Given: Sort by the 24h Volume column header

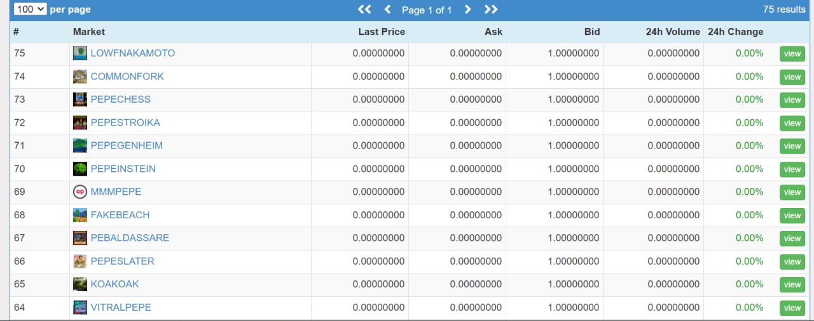Looking at the screenshot, I should (673, 32).
